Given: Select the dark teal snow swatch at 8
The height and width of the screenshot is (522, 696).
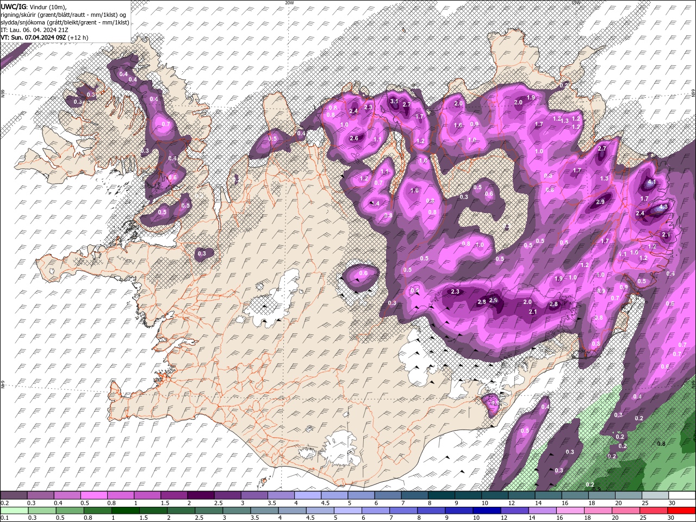Looking at the screenshot, I should [x=442, y=495].
